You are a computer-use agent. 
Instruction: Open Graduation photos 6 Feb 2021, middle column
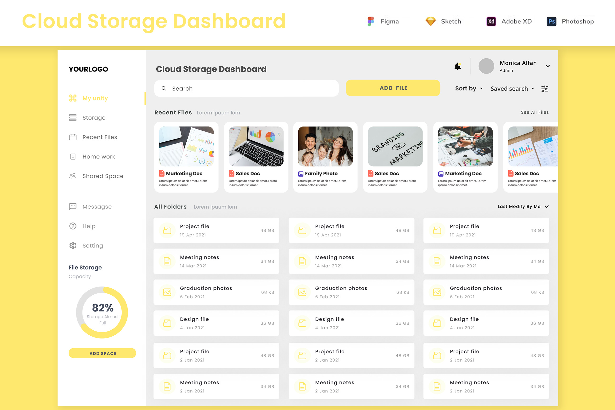(351, 292)
